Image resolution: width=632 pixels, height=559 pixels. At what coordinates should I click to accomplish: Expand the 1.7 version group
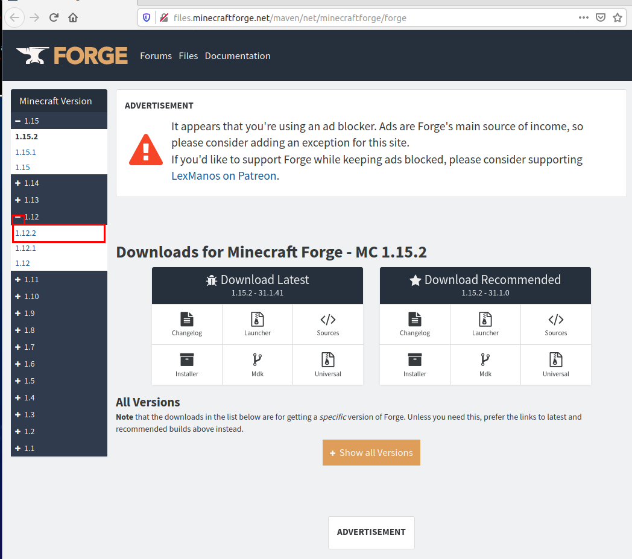(x=19, y=347)
